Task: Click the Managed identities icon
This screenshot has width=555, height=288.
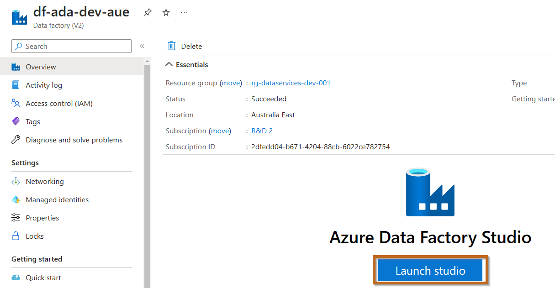Action: [x=16, y=199]
